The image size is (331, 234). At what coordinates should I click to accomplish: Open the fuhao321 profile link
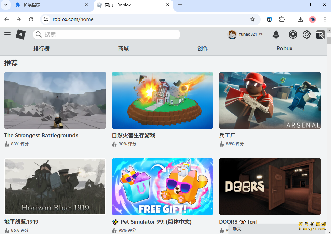click(x=248, y=34)
